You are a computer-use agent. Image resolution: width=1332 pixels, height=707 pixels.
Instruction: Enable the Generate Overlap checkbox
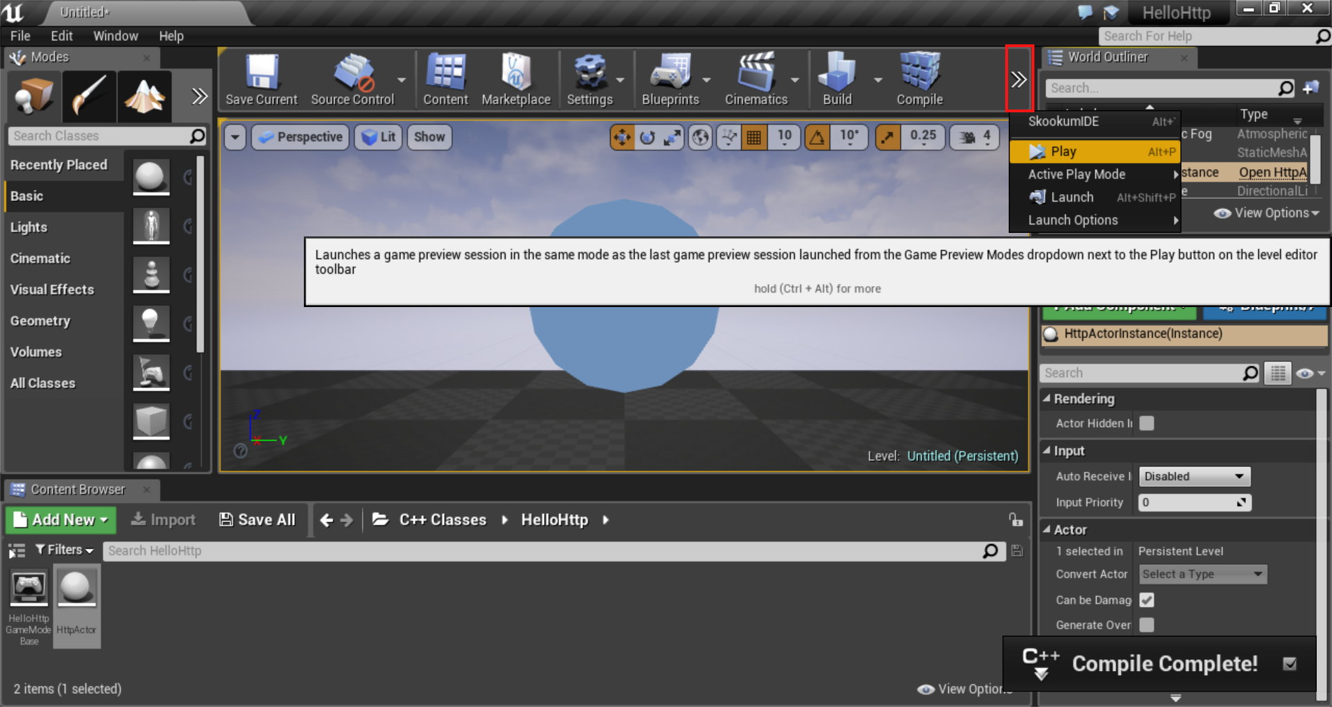[1147, 625]
